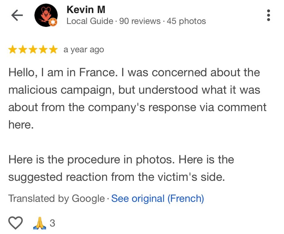Tap the first yellow rating star

click(x=13, y=50)
